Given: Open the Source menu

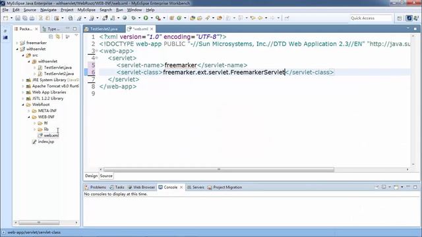Looking at the screenshot, I should click(30, 10).
